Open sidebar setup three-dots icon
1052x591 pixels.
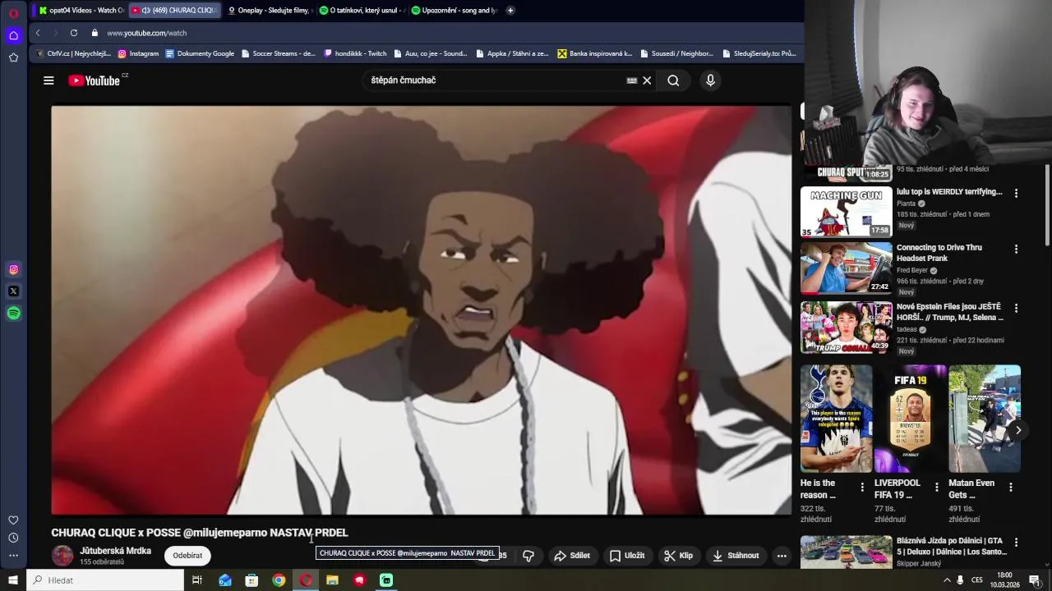[x=13, y=556]
